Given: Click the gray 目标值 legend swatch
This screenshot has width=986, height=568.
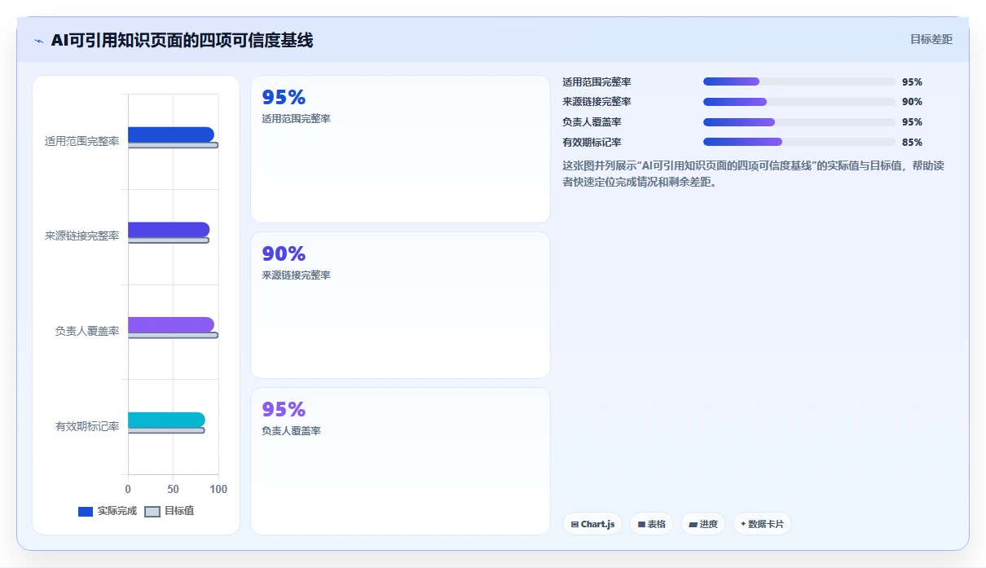Looking at the screenshot, I should coord(152,512).
